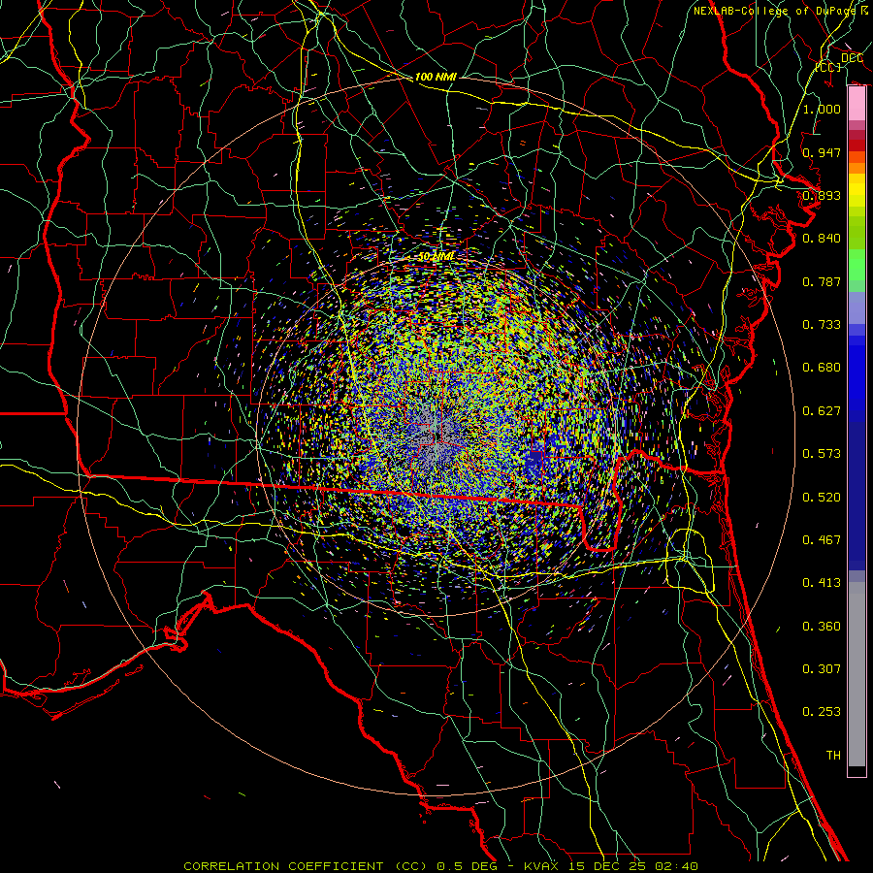Click the 0.520 legend value
Viewport: 873px width, 873px height.
point(822,497)
